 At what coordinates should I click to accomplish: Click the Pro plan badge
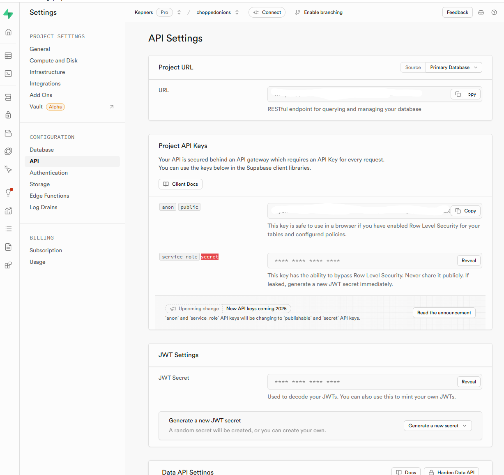[164, 12]
